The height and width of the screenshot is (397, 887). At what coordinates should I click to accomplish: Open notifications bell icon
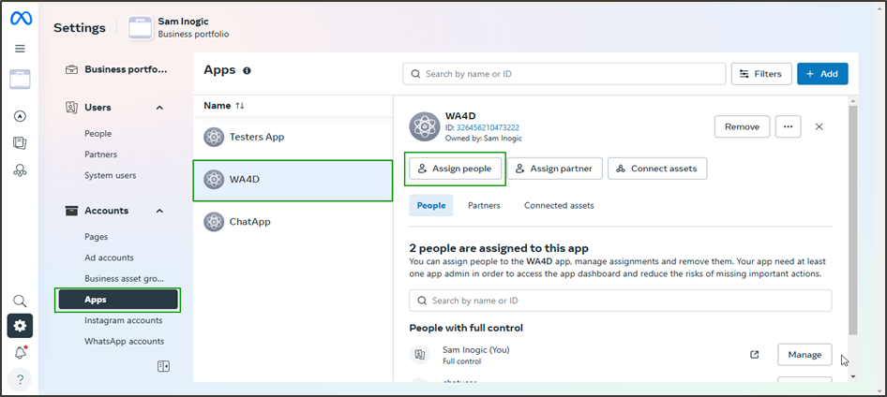pyautogui.click(x=20, y=353)
